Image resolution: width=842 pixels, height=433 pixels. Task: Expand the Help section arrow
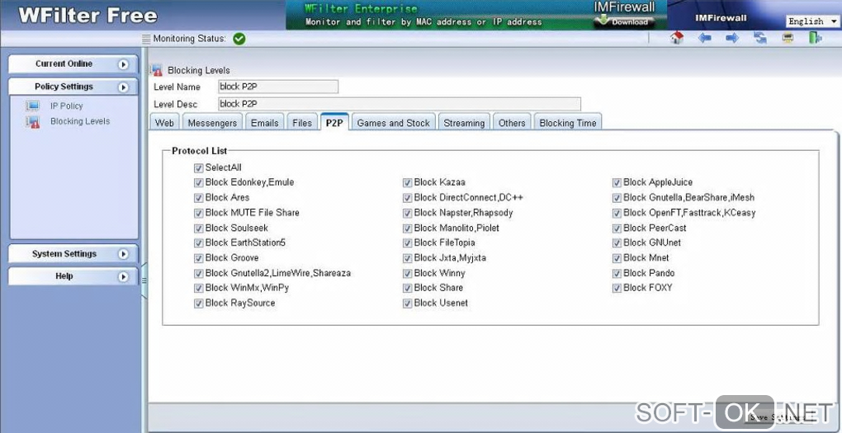click(124, 277)
